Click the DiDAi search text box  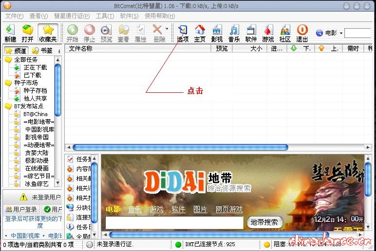(x=174, y=222)
